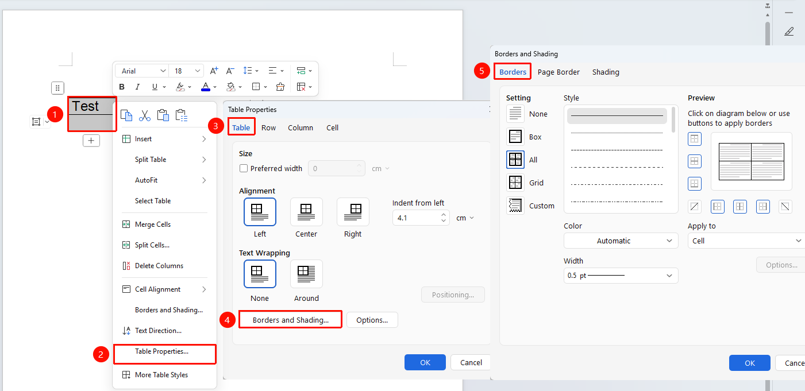Select Center table alignment option
The height and width of the screenshot is (391, 805).
coord(306,212)
